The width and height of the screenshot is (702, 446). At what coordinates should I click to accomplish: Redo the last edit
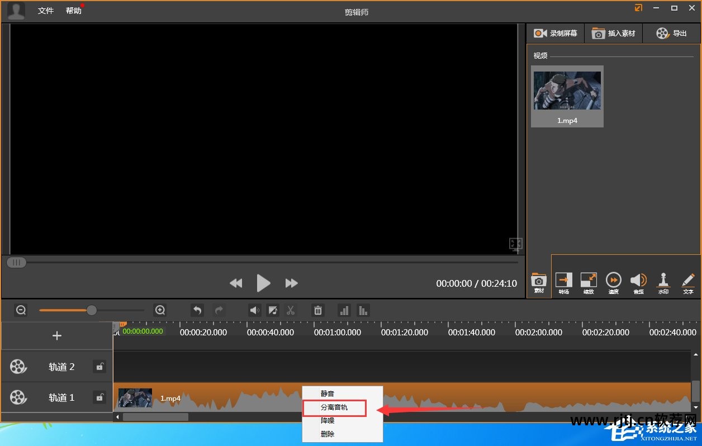(x=219, y=310)
